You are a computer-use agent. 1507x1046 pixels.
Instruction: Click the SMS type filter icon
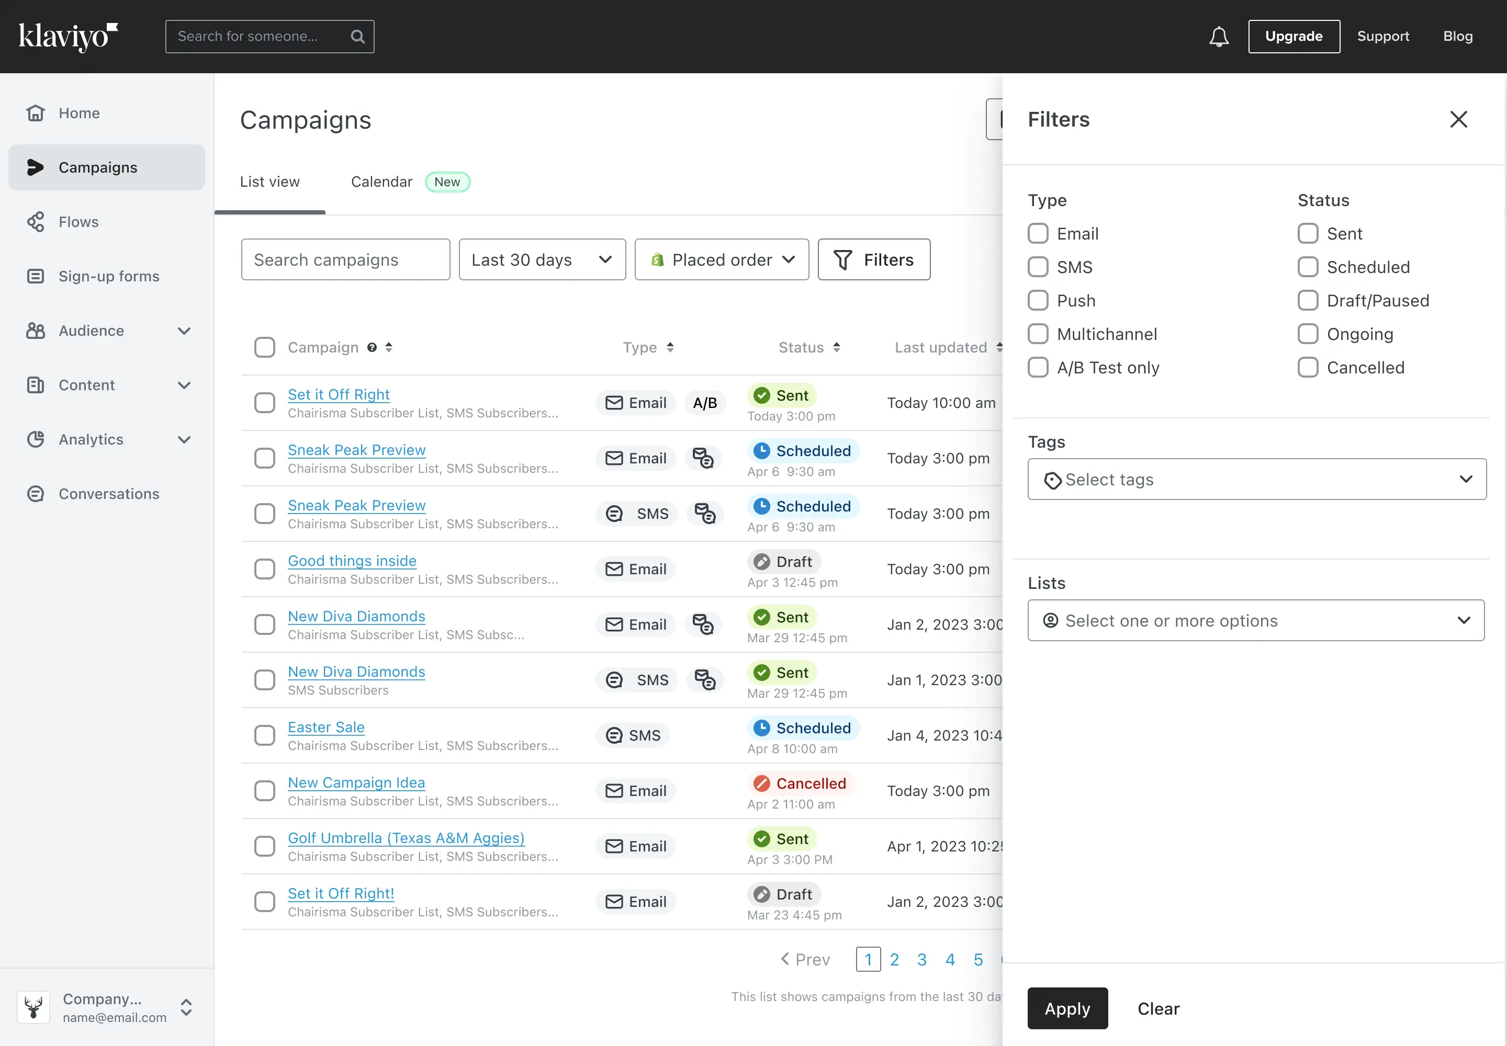1039,267
